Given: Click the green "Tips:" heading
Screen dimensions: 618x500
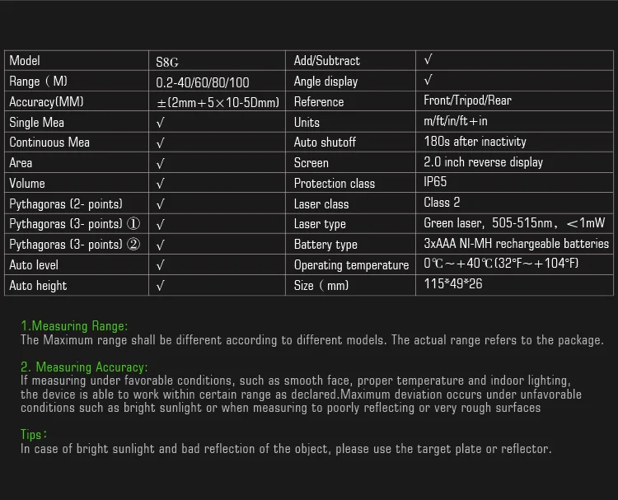Looking at the screenshot, I should pyautogui.click(x=34, y=434).
